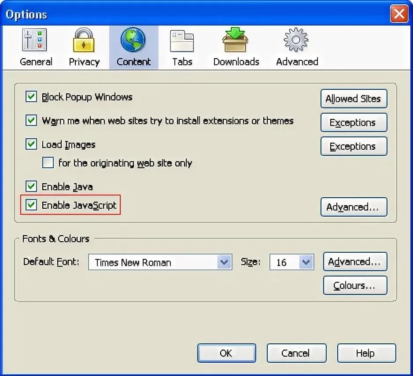Viewport: 413px width, 376px height.
Task: Open the Default Font dropdown arrow
Action: [x=225, y=262]
